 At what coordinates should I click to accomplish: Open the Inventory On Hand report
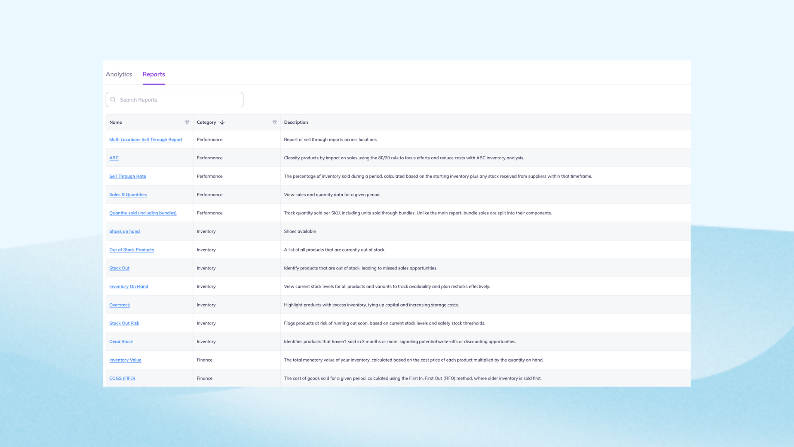(129, 286)
